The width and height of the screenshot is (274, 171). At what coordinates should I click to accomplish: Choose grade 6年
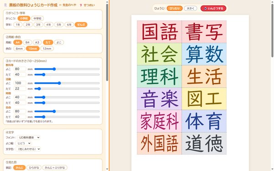tap(69, 25)
